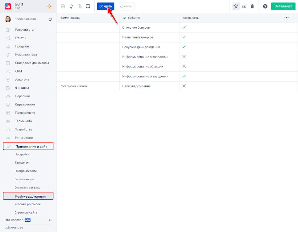The image size is (298, 232).
Task: Toggle activity check for Списание бонусов
Action: [184, 28]
